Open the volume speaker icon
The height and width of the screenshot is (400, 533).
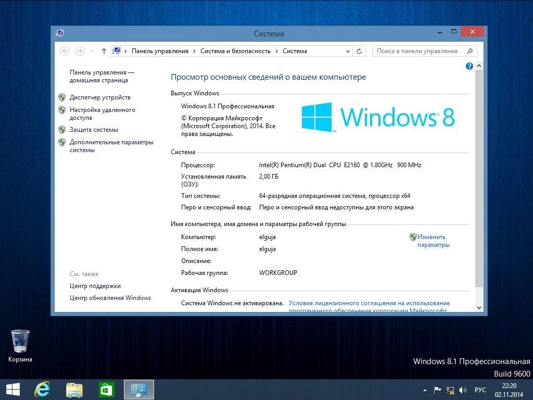pos(463,390)
